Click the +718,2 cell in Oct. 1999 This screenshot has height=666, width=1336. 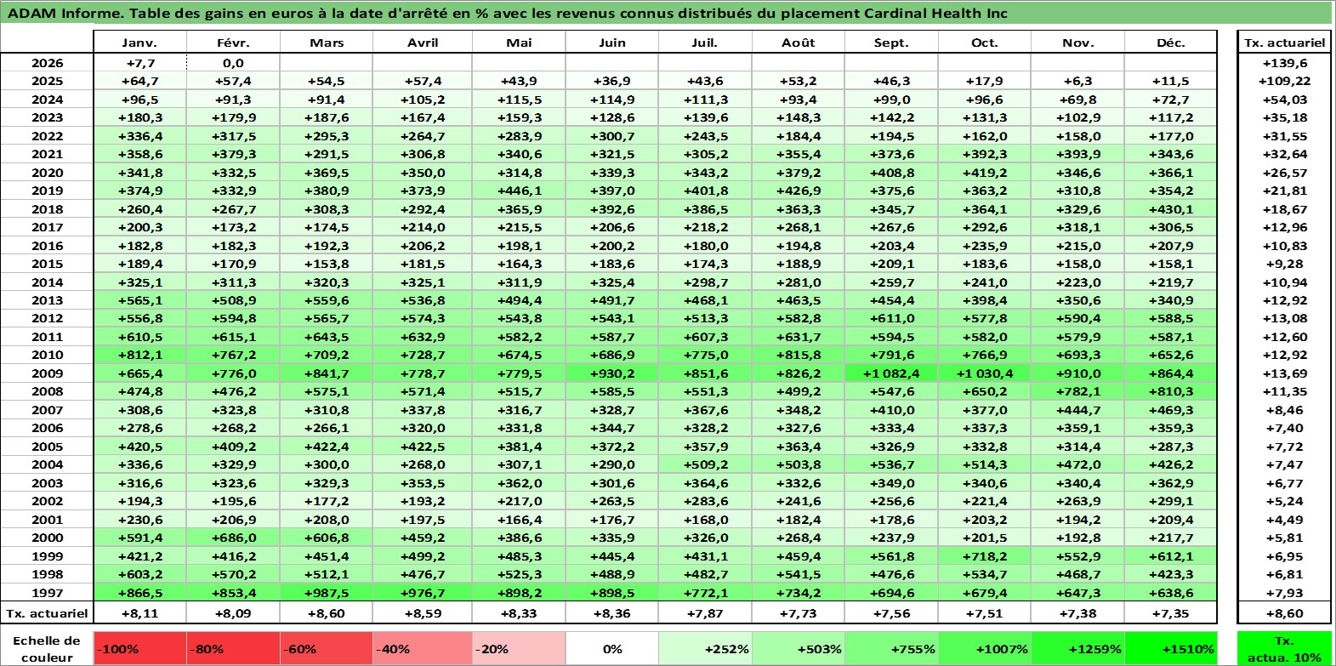pyautogui.click(x=985, y=555)
